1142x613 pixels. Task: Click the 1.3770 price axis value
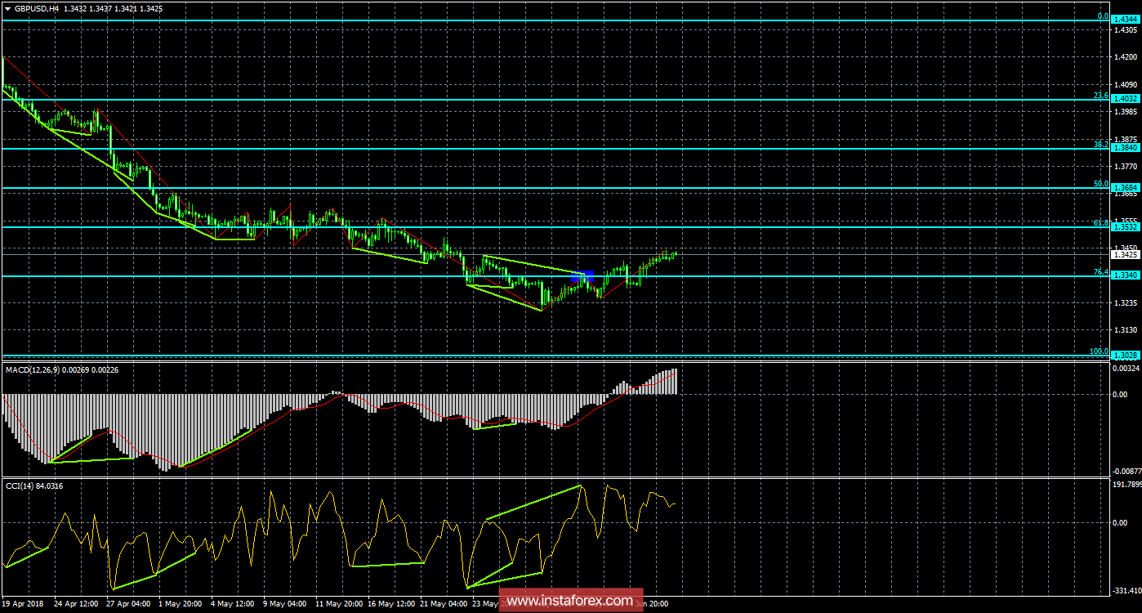click(x=1126, y=166)
